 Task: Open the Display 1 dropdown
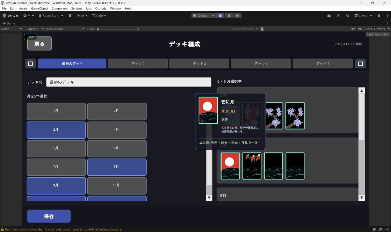click(x=34, y=29)
